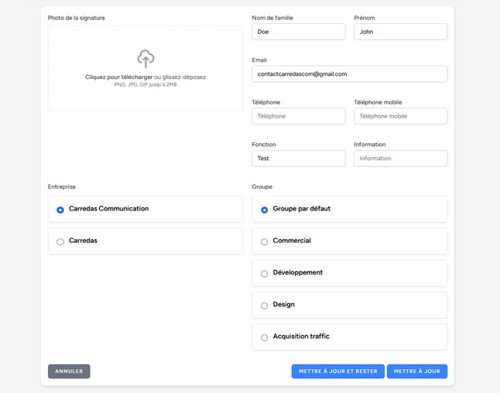The image size is (500, 393).
Task: Pick the Développement group option
Action: point(265,274)
